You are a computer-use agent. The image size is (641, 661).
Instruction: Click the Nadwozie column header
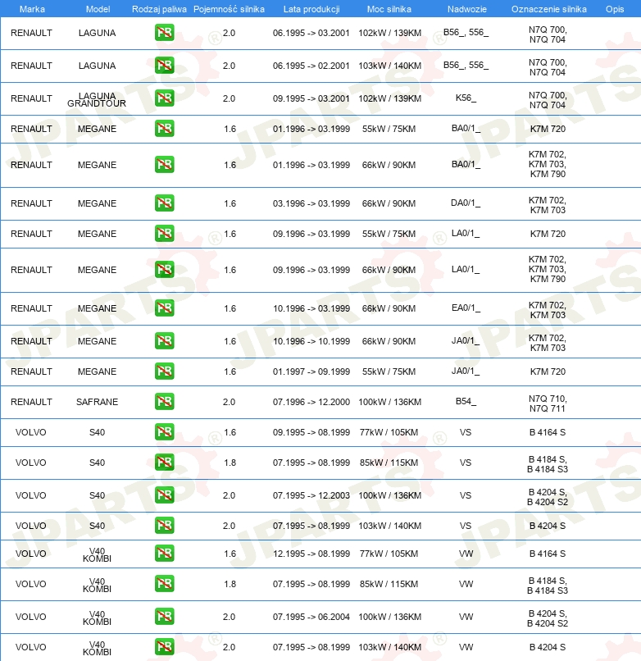[465, 8]
